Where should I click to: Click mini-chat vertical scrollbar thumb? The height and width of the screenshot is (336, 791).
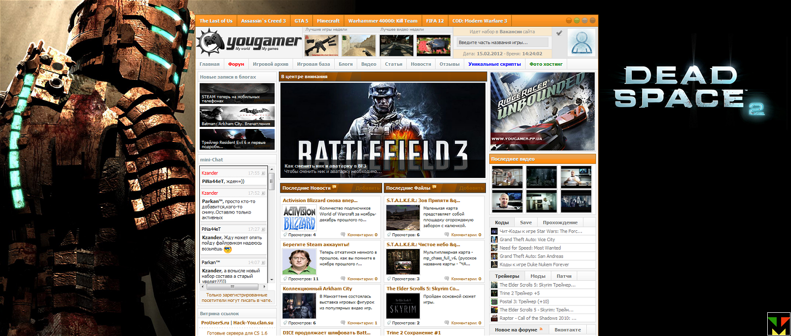tap(271, 182)
